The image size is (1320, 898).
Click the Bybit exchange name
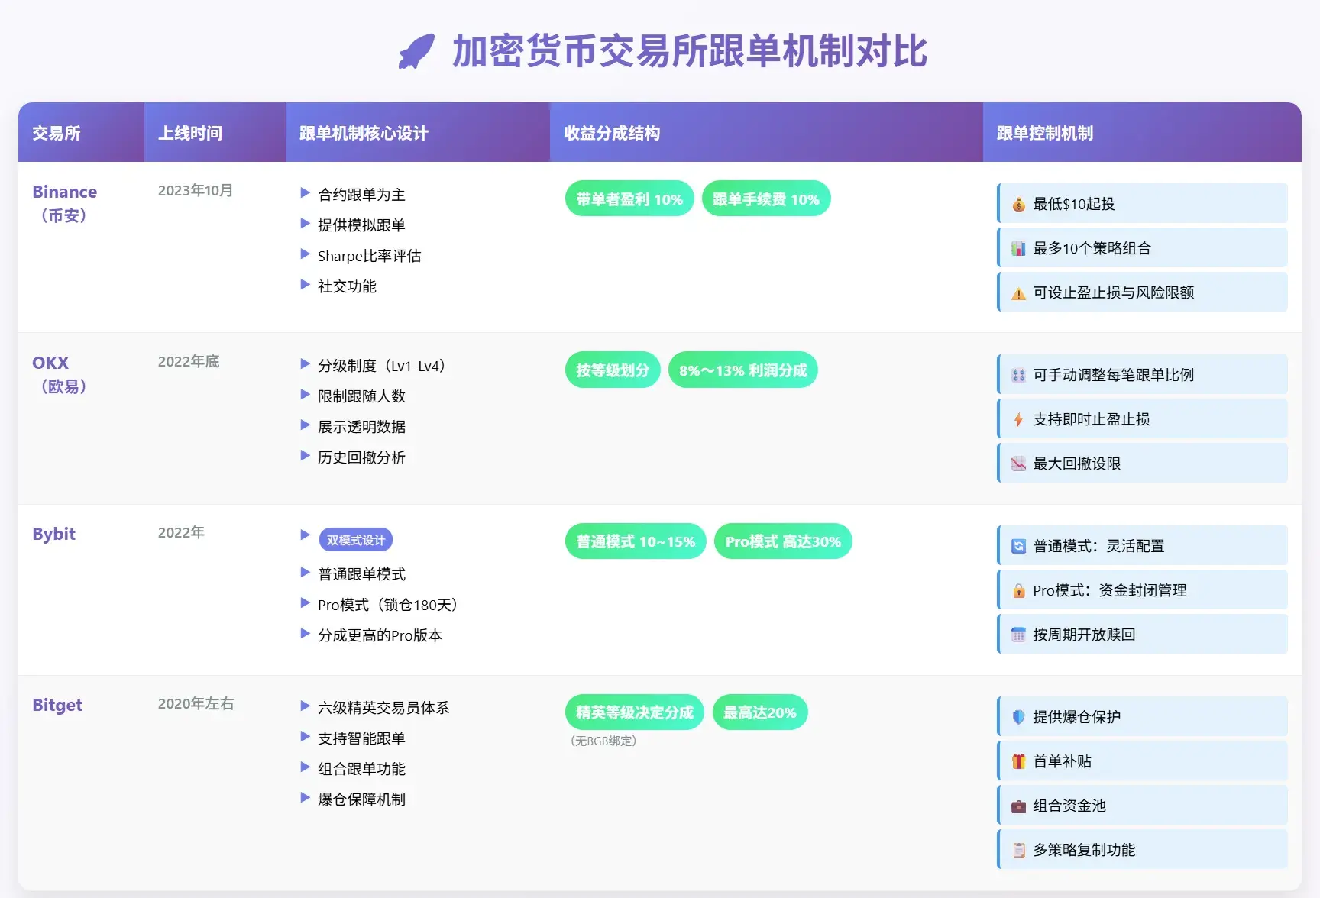53,534
